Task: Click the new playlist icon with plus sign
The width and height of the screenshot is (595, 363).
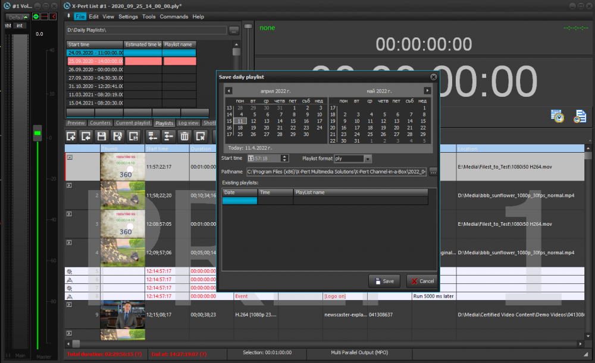Action: click(71, 136)
